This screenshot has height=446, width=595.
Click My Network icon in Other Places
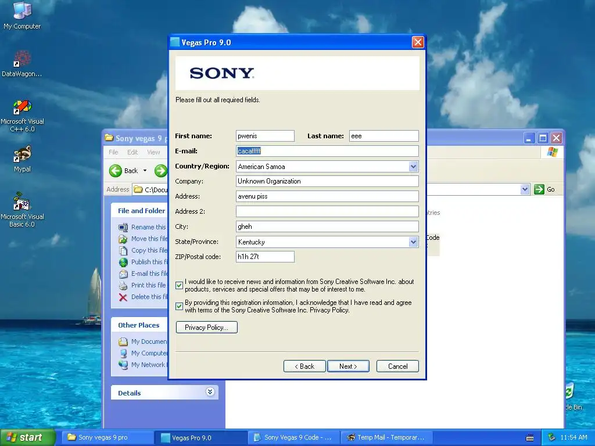pos(123,365)
